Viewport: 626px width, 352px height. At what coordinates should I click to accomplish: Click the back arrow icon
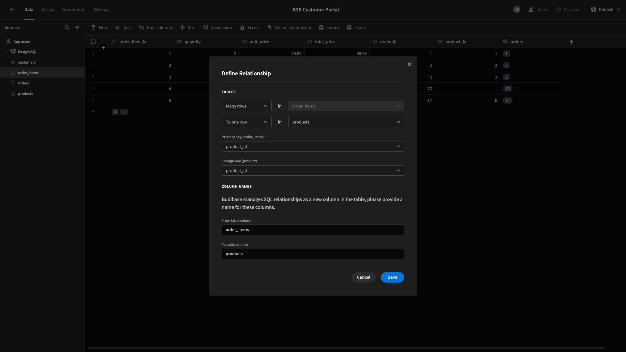point(12,10)
